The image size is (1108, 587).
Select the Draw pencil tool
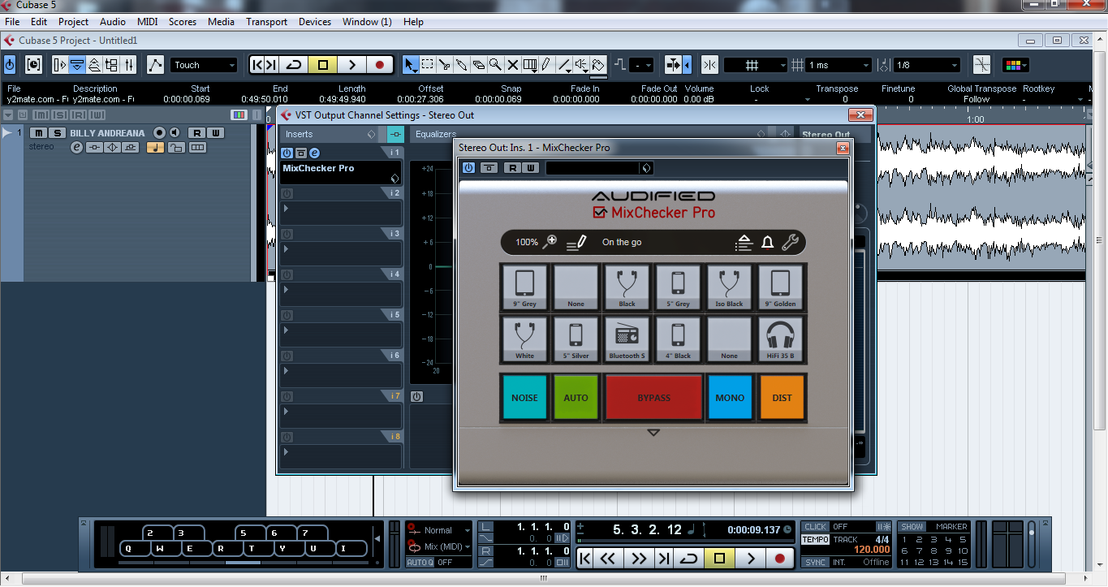[x=546, y=65]
